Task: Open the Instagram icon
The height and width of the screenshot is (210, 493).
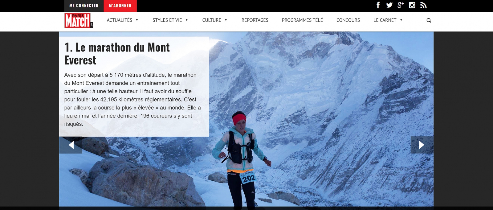Action: point(412,5)
